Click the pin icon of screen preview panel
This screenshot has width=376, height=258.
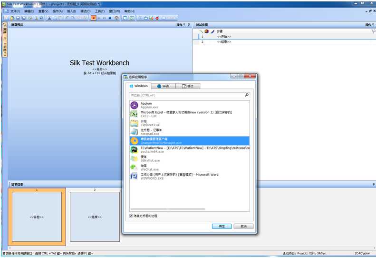click(189, 24)
